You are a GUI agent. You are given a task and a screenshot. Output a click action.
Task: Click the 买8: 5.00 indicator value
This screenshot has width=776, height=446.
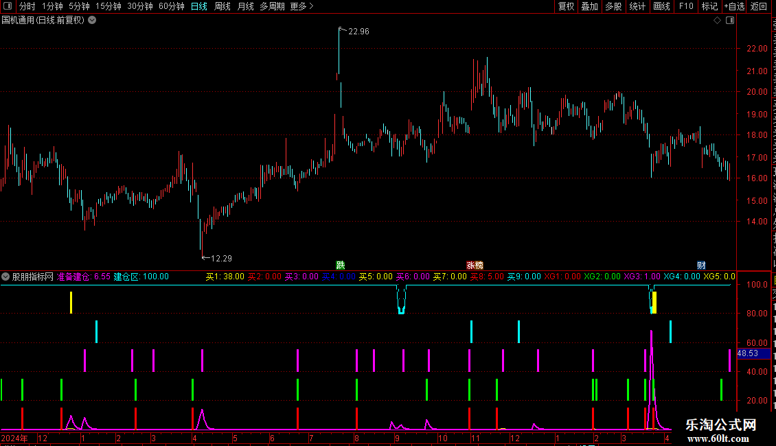487,277
